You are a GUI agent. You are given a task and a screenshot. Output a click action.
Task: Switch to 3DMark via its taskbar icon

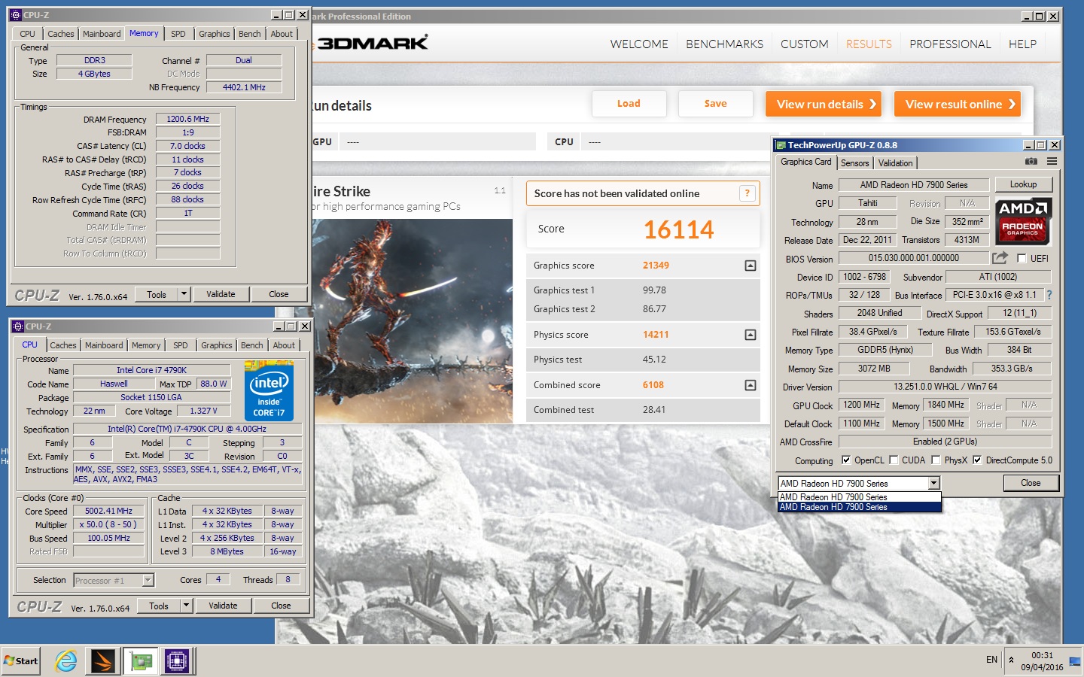103,661
